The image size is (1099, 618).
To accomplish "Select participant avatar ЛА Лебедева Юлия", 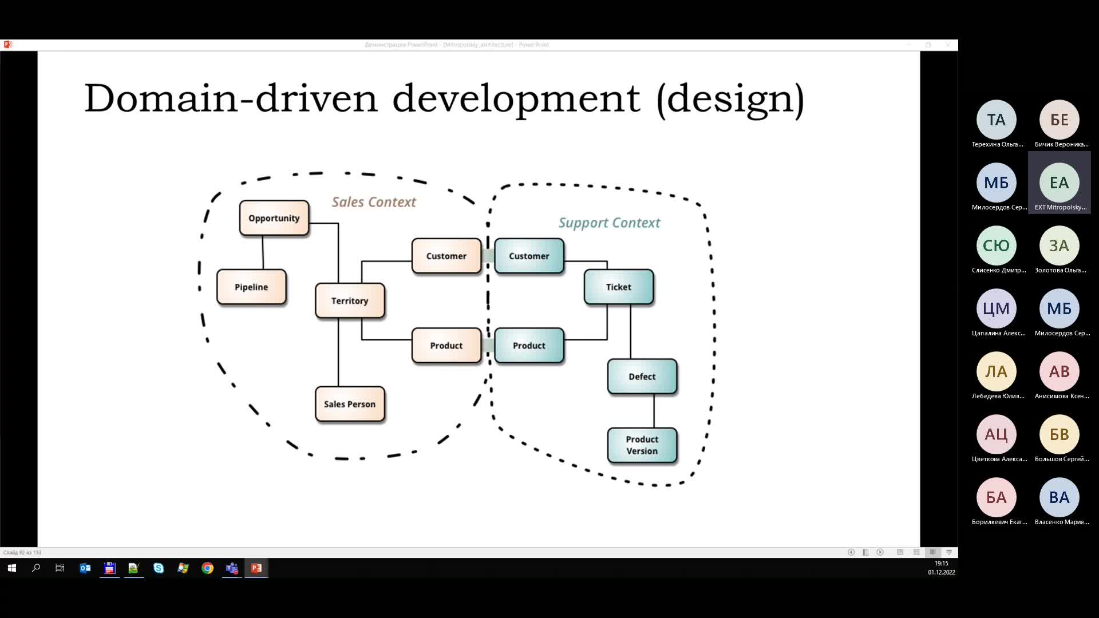I will point(997,371).
